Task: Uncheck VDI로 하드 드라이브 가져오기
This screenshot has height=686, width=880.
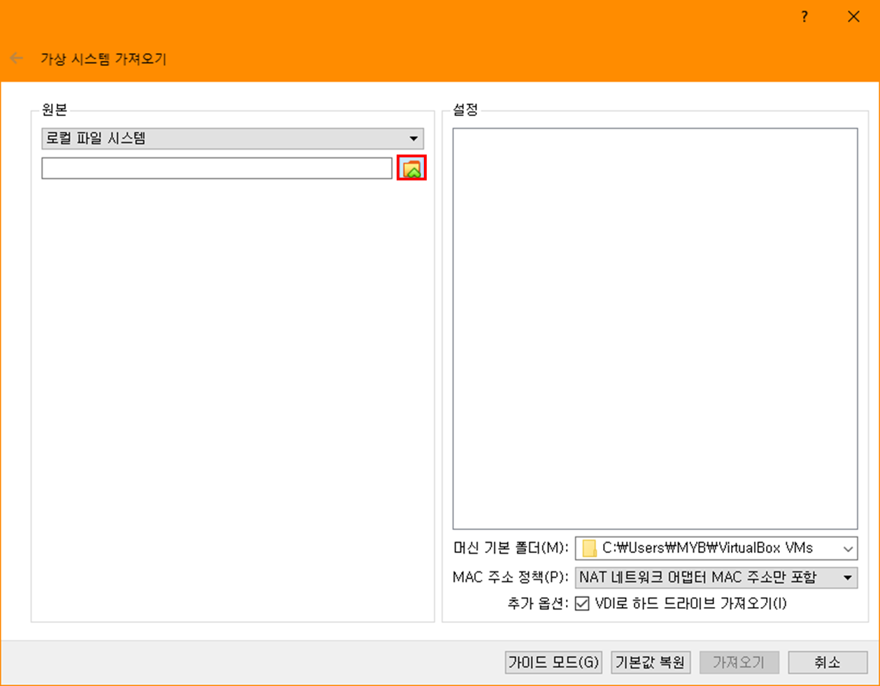Action: 582,603
